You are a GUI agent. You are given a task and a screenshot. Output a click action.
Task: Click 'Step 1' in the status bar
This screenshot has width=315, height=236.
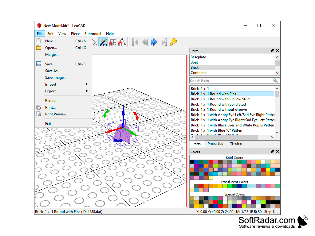tap(269, 211)
